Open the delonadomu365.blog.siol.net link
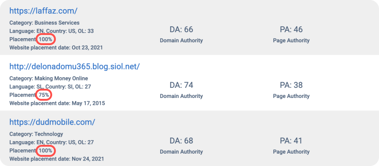 (x=74, y=67)
